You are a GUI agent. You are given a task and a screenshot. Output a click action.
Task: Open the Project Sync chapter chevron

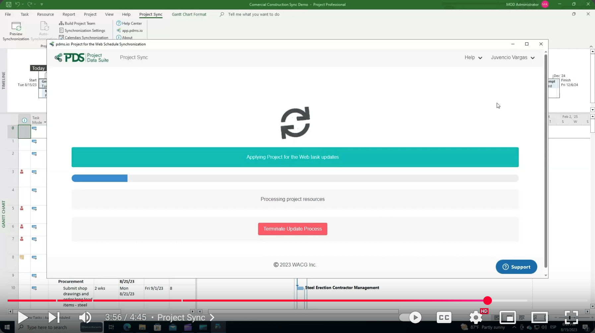[212, 317]
